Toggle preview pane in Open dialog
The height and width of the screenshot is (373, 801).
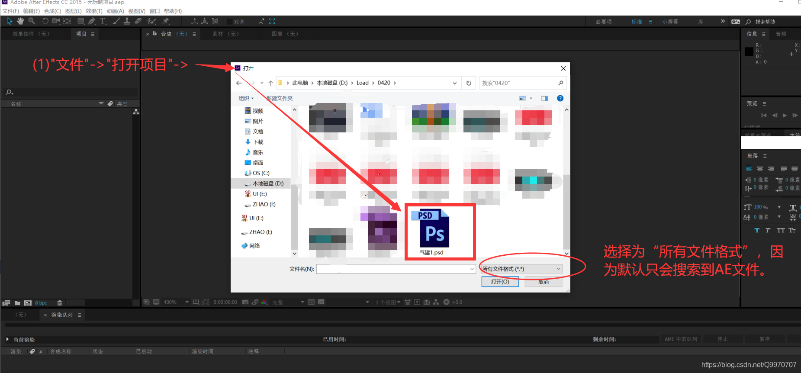click(x=544, y=98)
